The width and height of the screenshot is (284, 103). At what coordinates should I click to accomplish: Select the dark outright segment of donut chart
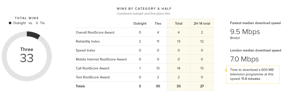click(33, 35)
